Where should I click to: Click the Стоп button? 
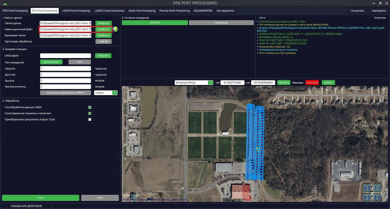100,198
